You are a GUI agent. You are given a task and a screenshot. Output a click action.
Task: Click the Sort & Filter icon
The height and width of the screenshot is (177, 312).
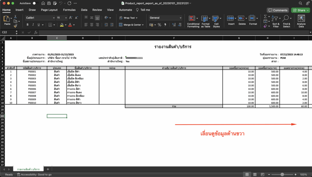coord(275,19)
